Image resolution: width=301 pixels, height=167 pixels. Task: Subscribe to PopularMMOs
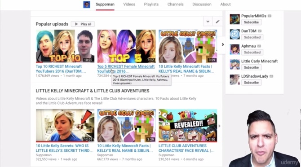coord(251,22)
